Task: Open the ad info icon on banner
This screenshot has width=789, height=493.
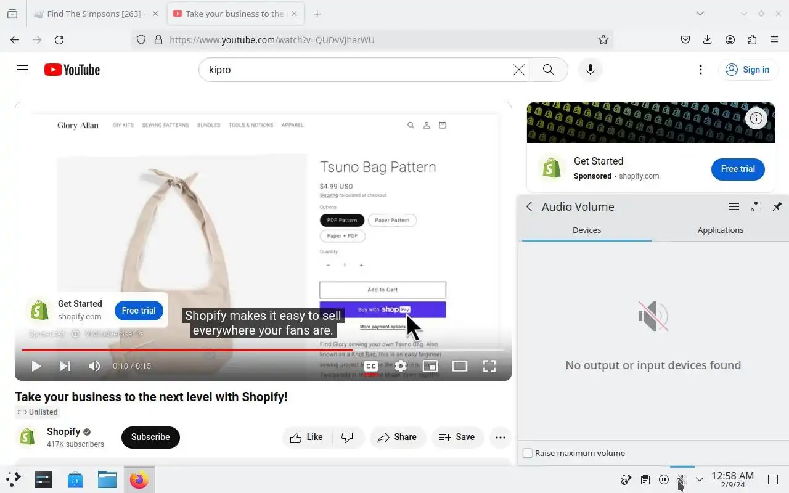Action: pos(756,118)
